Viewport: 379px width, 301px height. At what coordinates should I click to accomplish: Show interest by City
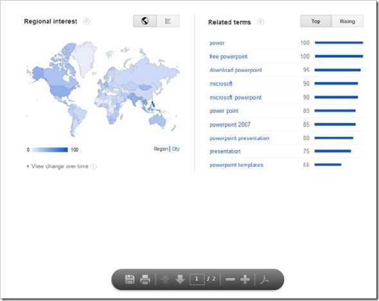pos(176,149)
